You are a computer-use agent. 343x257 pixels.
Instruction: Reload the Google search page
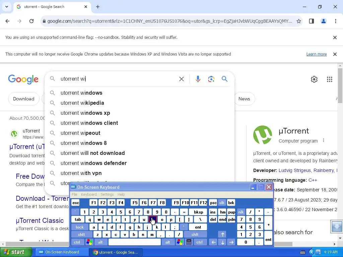[x=31, y=21]
